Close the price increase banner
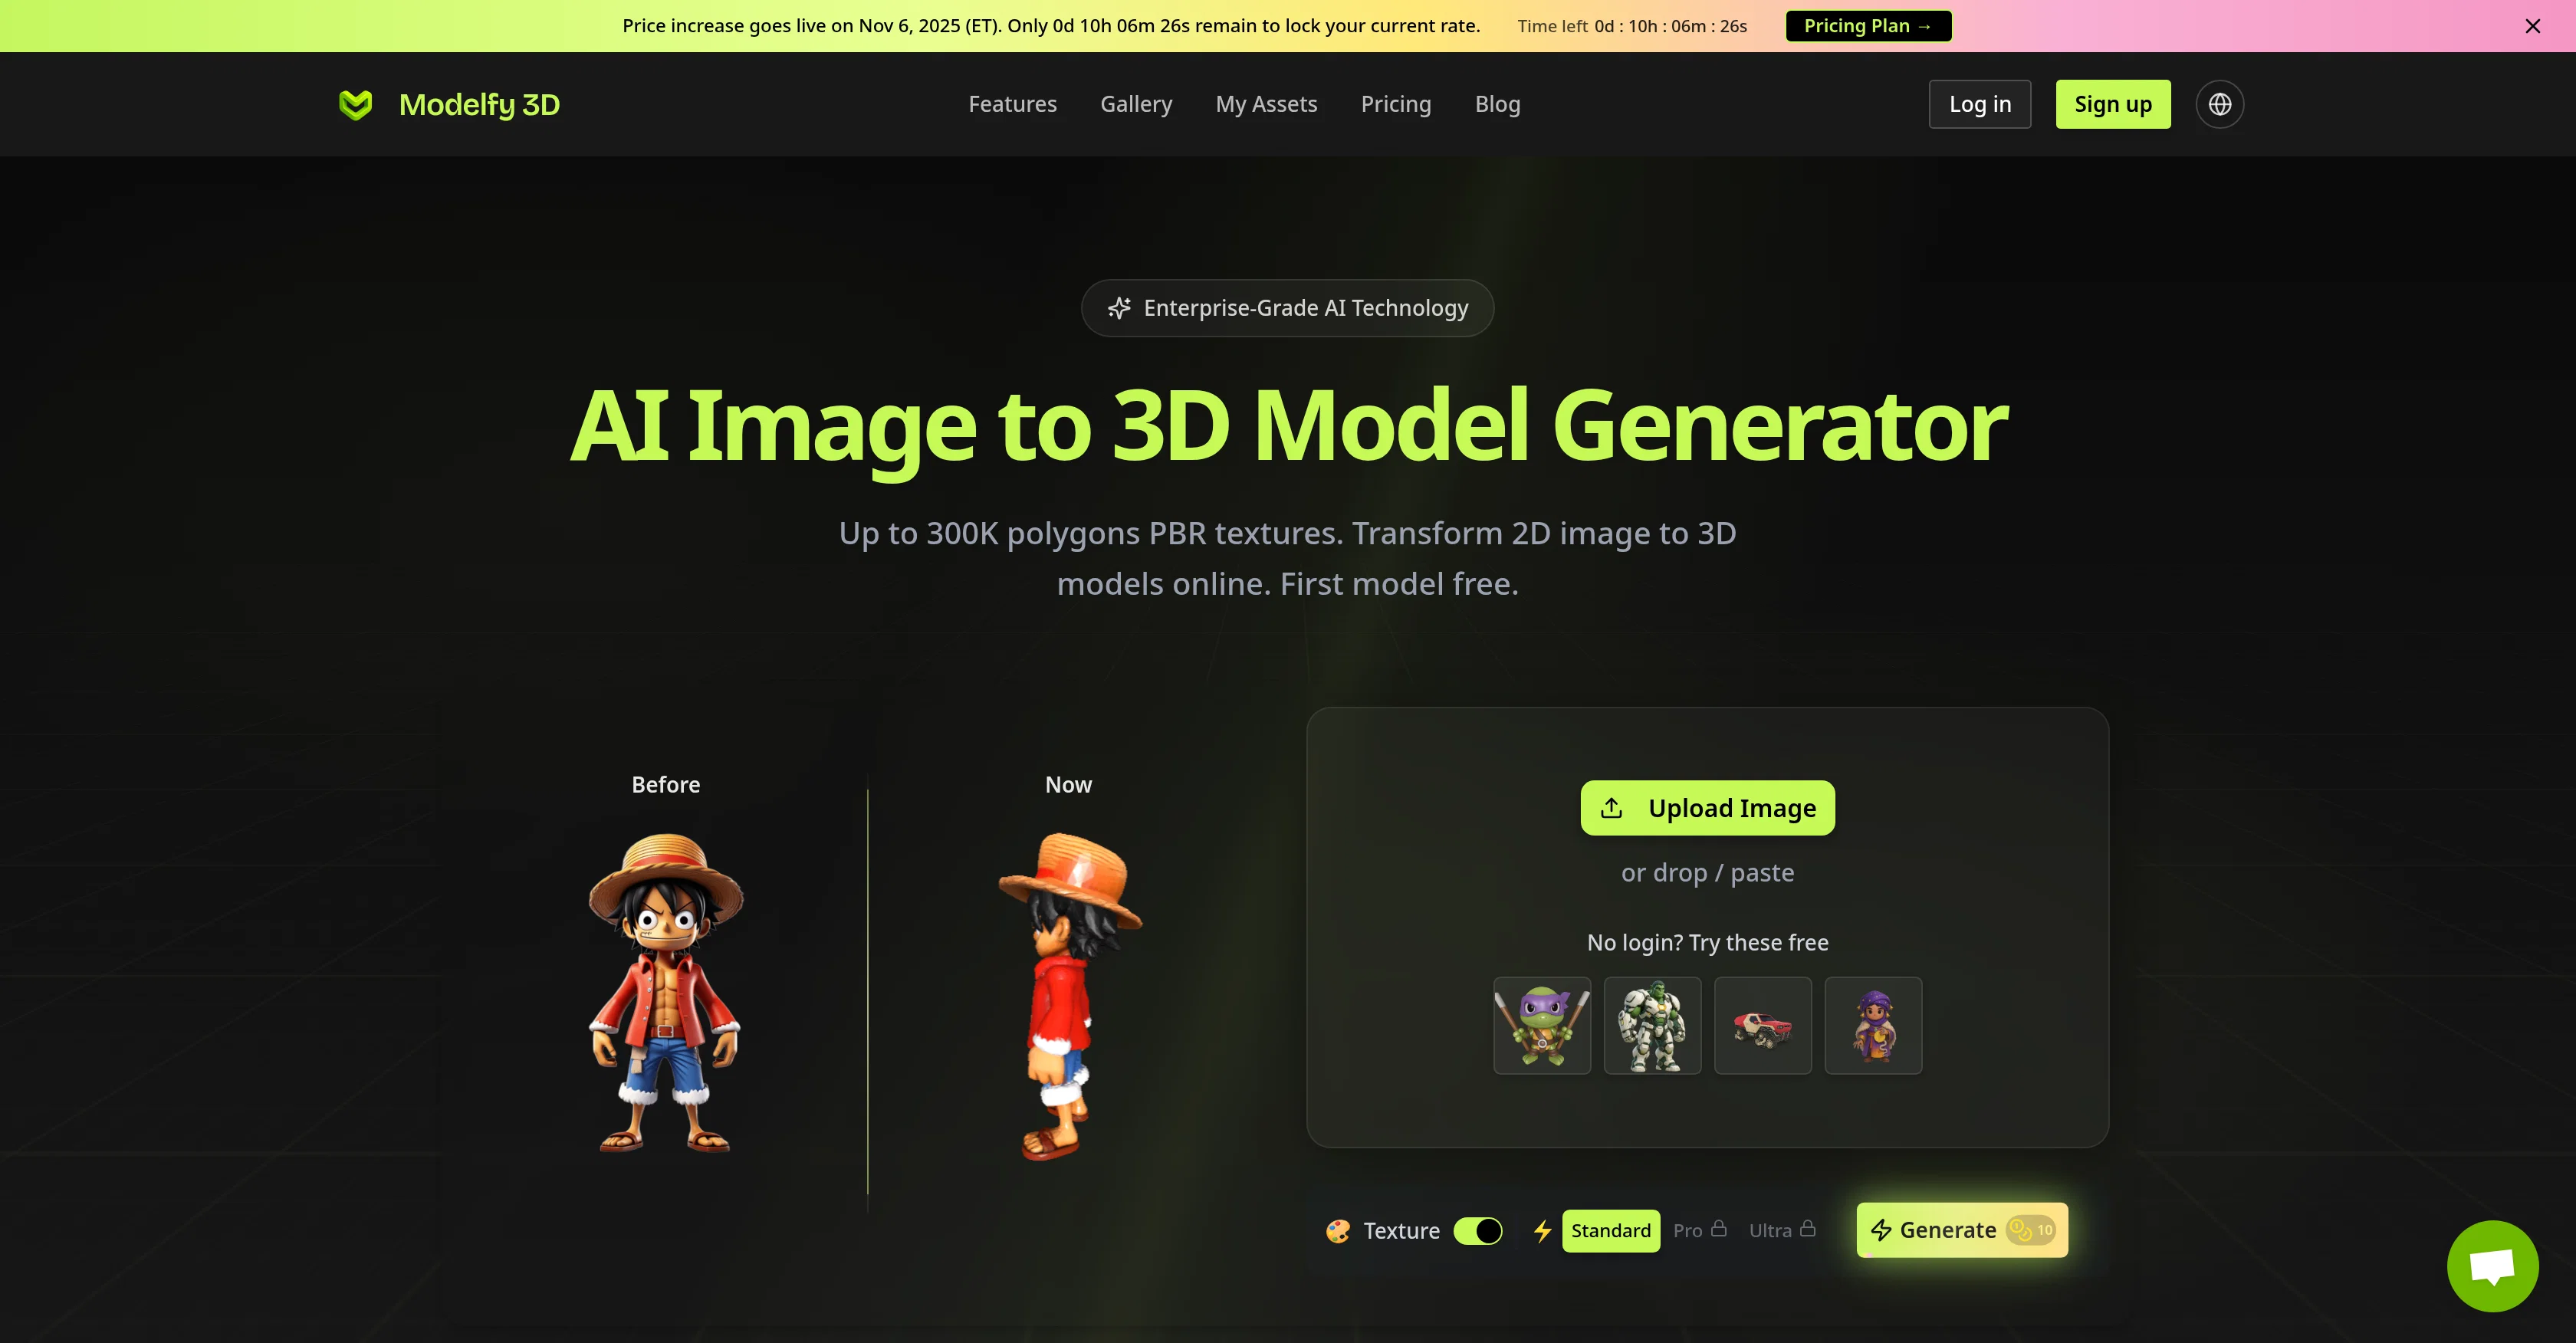The image size is (2576, 1343). tap(2532, 26)
